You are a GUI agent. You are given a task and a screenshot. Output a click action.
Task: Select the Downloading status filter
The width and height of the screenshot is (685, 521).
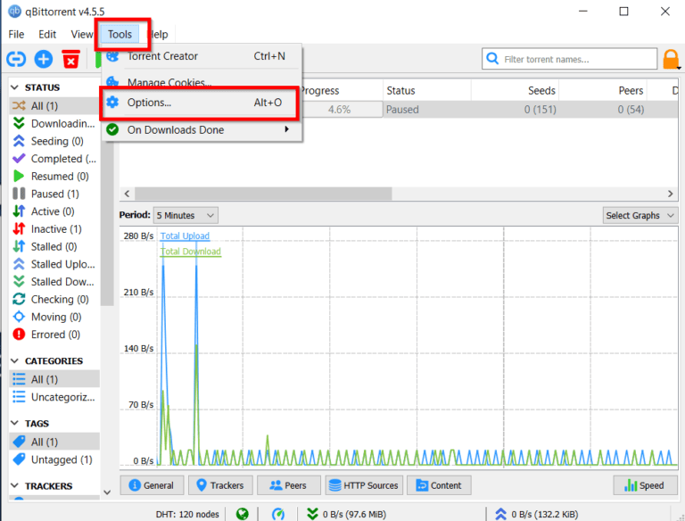point(54,124)
